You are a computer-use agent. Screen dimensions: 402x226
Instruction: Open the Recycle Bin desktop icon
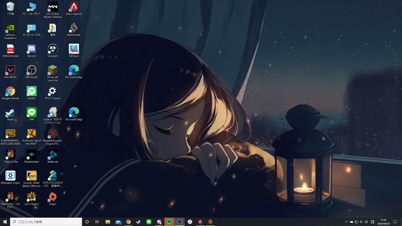click(10, 8)
